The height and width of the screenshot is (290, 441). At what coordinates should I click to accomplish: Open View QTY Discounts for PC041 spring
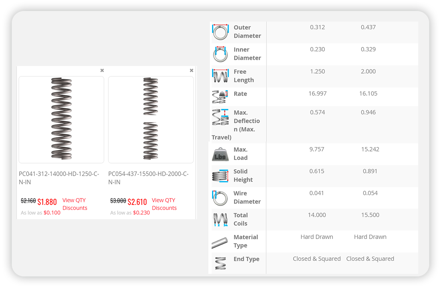[74, 204]
